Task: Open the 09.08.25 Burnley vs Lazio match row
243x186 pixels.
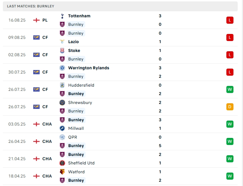Action: pyautogui.click(x=120, y=37)
